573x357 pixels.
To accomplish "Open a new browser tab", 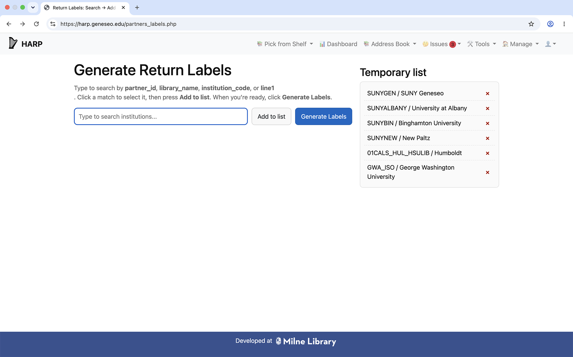I will coord(137,8).
